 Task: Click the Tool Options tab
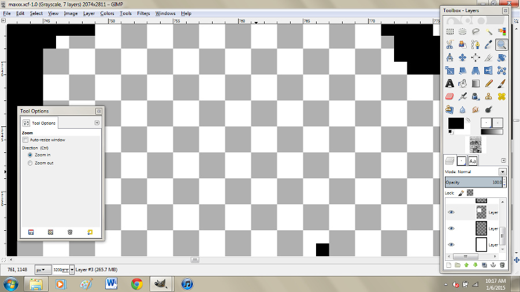[39, 123]
